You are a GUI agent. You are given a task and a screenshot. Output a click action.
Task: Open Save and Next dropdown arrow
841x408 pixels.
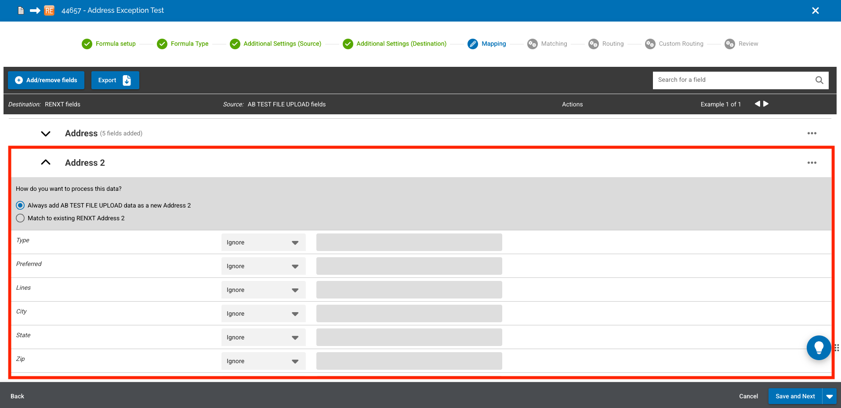[830, 396]
